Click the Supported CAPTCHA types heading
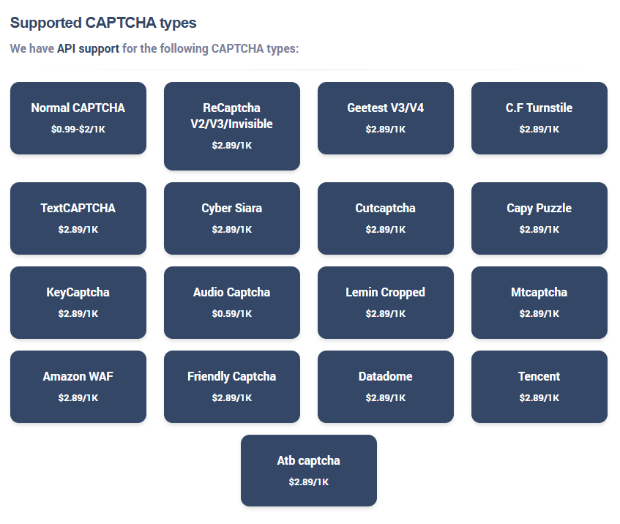The width and height of the screenshot is (620, 524). click(x=103, y=23)
